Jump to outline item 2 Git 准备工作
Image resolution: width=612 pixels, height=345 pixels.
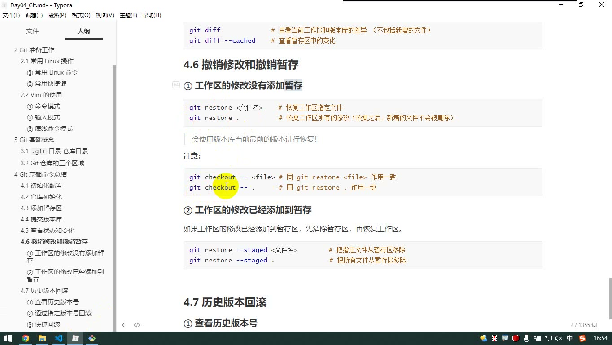[x=34, y=50]
